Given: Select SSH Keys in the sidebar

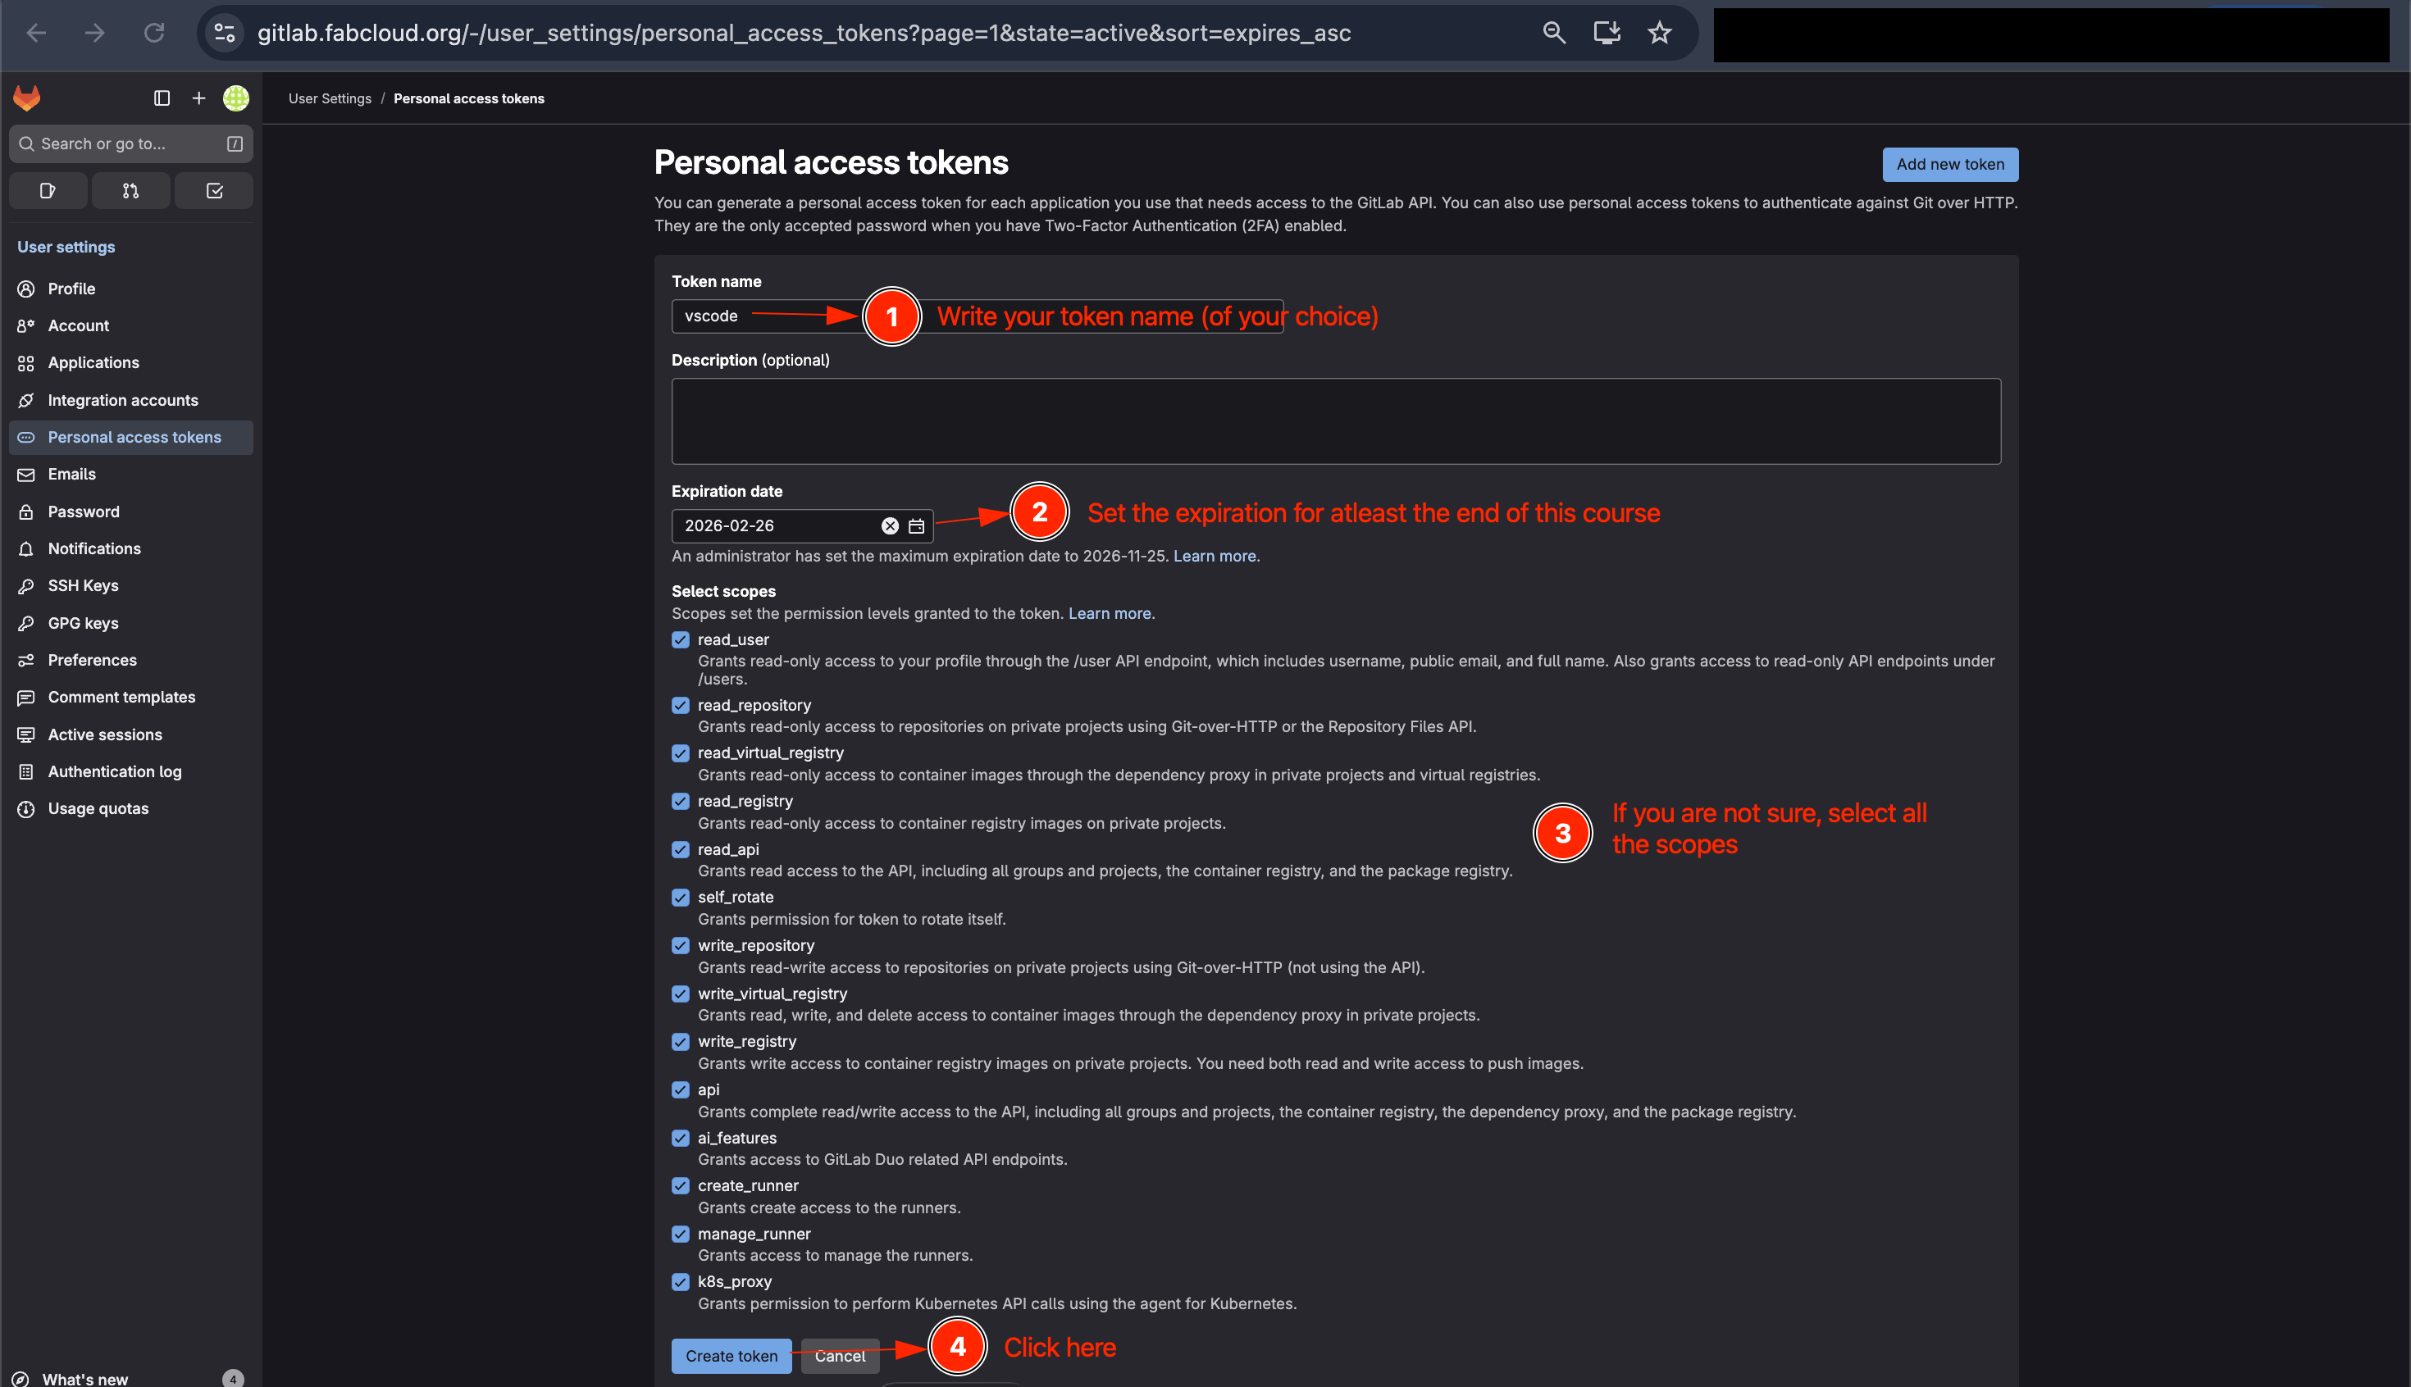Looking at the screenshot, I should pos(83,585).
